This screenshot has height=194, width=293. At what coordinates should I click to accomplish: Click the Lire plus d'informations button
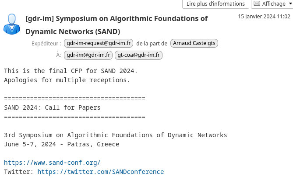[x=215, y=4]
